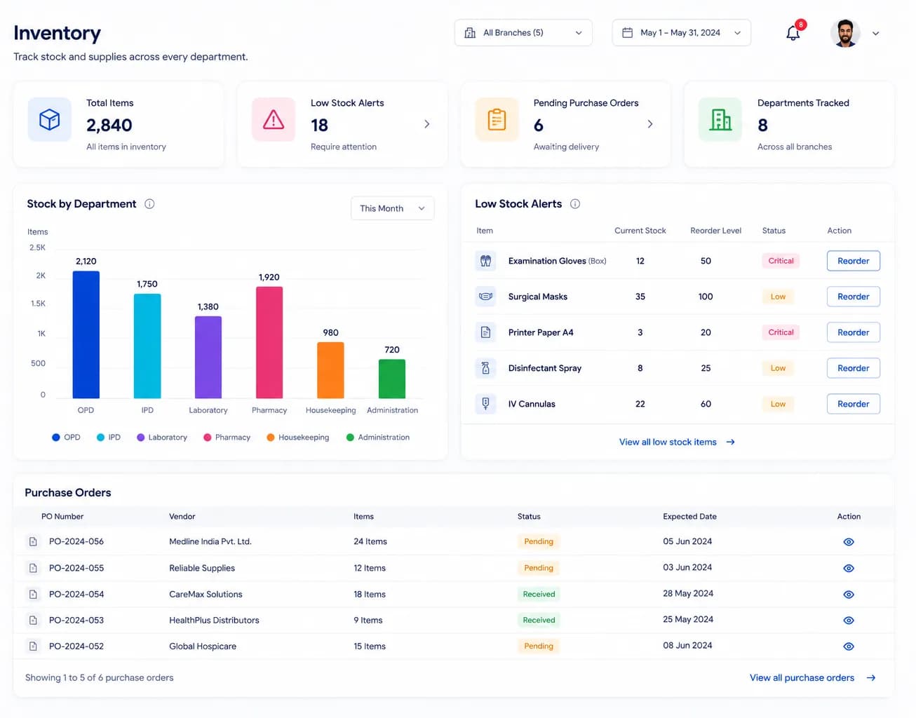Image resolution: width=916 pixels, height=718 pixels.
Task: Click document icon for PO-2024-056
Action: 33,542
